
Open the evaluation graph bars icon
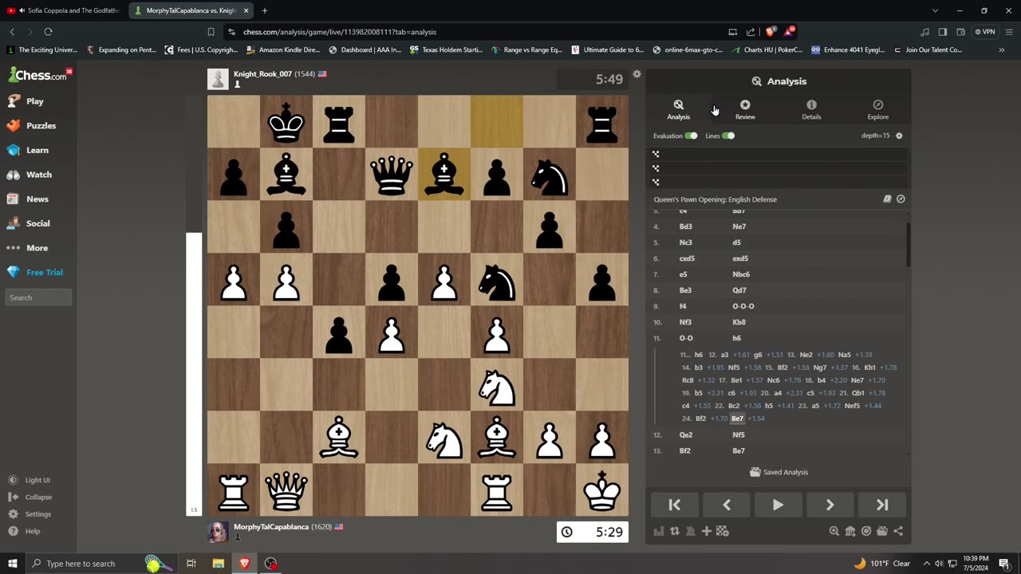pyautogui.click(x=659, y=531)
